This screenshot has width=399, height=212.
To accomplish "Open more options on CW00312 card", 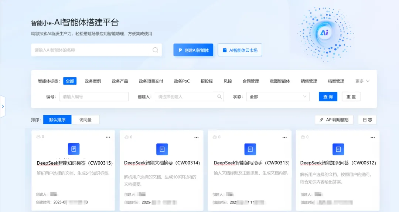I will (x=372, y=137).
